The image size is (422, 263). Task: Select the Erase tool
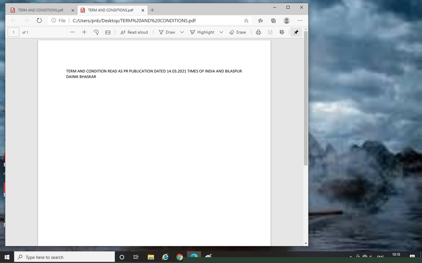tap(238, 32)
